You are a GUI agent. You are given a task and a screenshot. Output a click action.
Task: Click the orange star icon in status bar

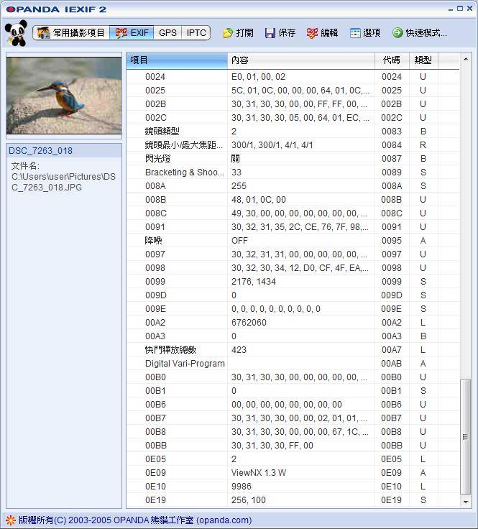(x=11, y=520)
